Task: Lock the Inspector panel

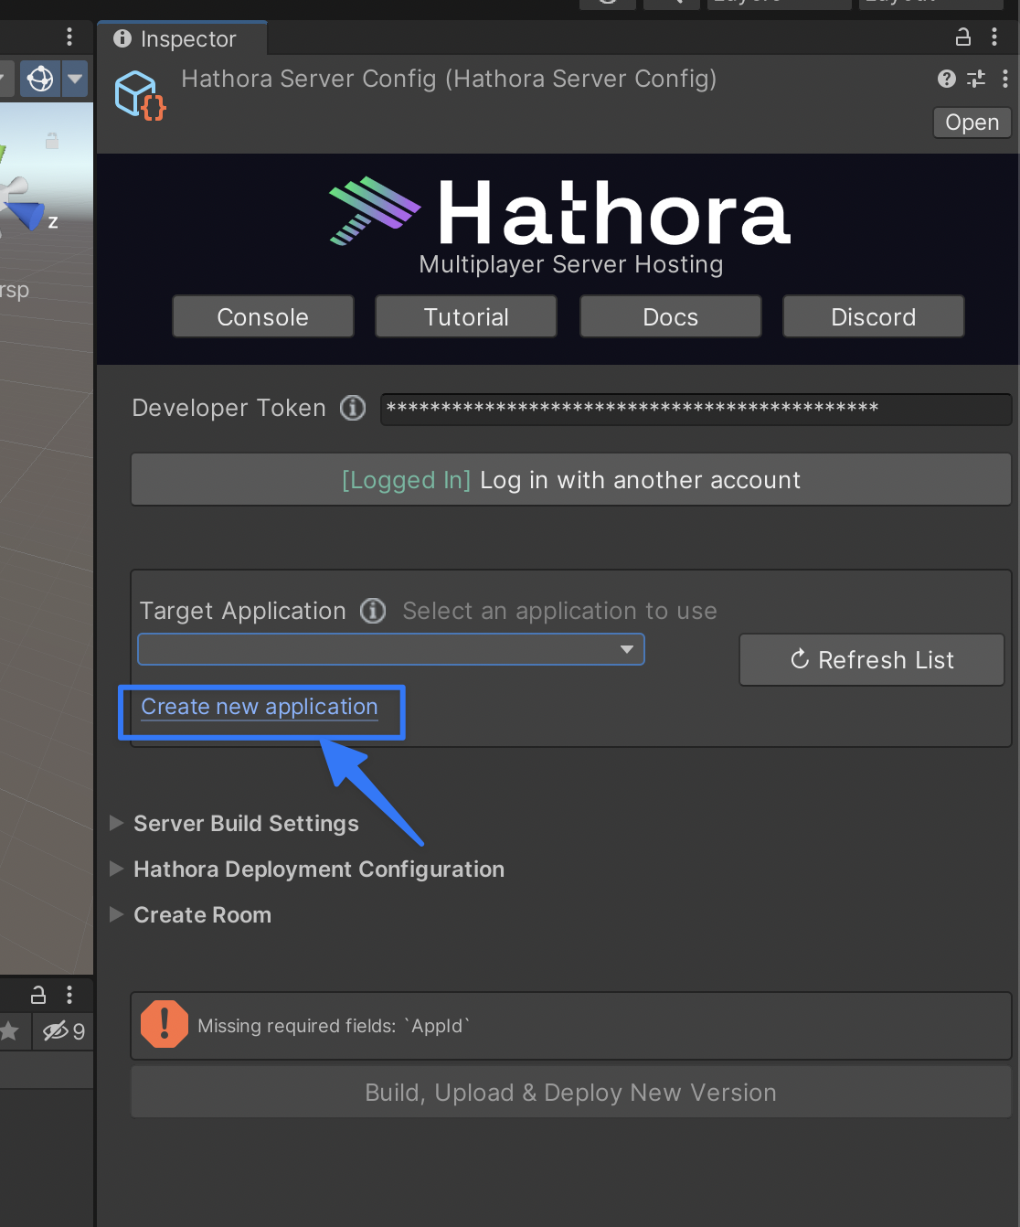Action: pos(962,37)
